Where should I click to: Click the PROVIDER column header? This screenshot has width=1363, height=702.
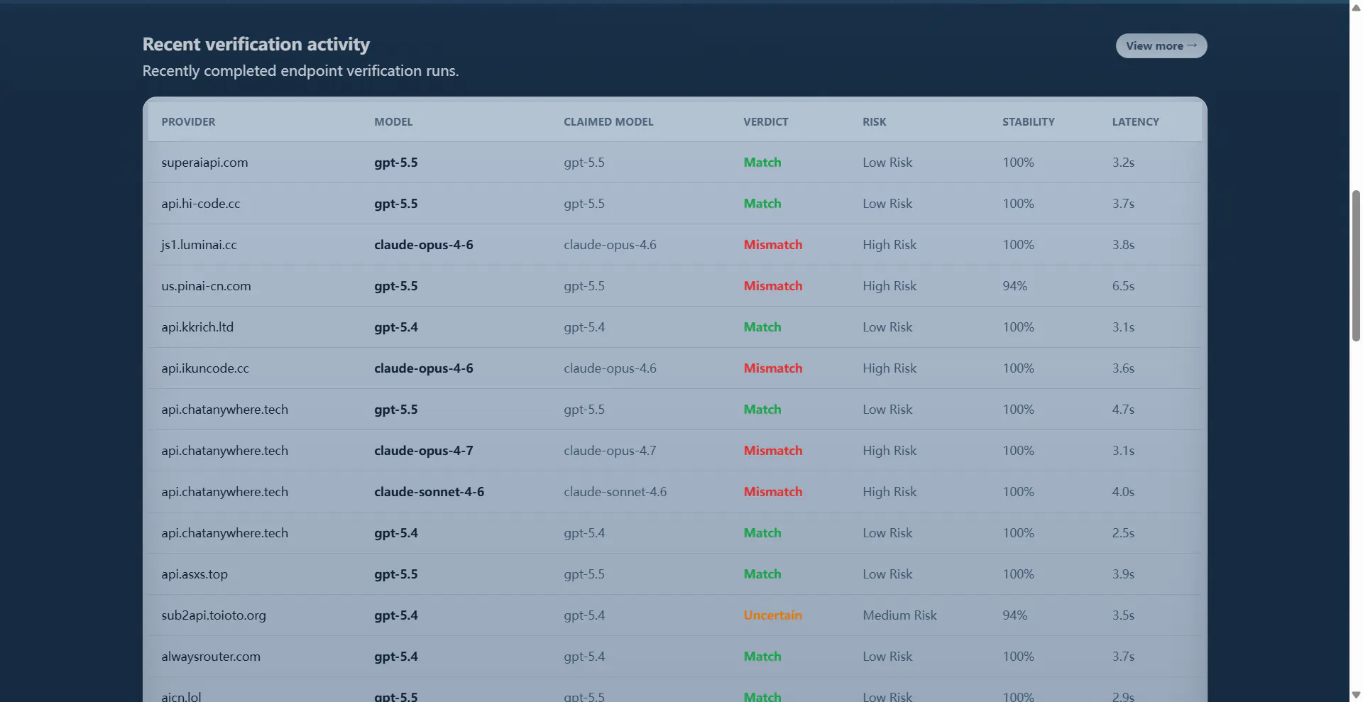[x=188, y=122]
